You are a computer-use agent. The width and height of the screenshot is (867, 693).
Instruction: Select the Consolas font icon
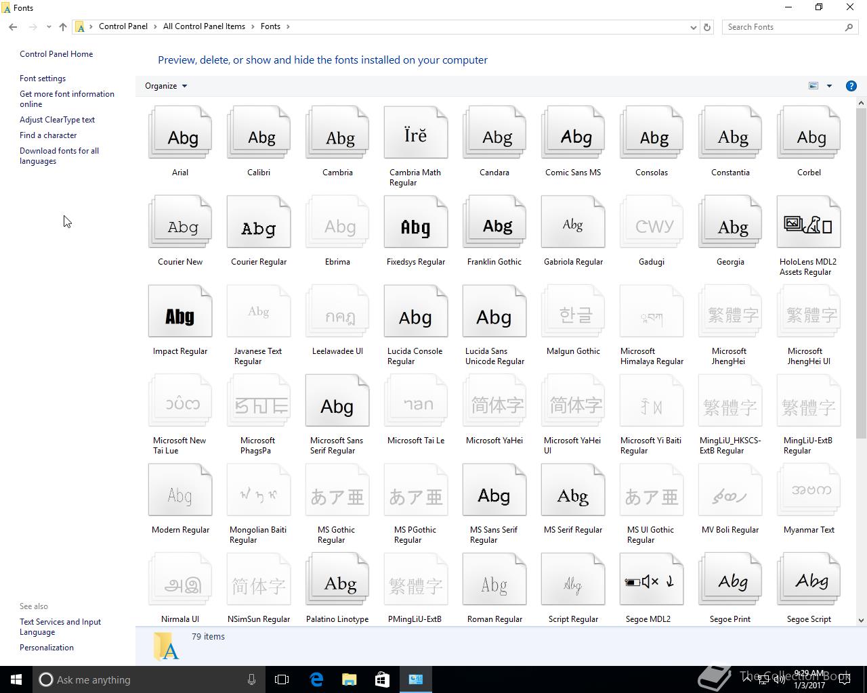652,133
